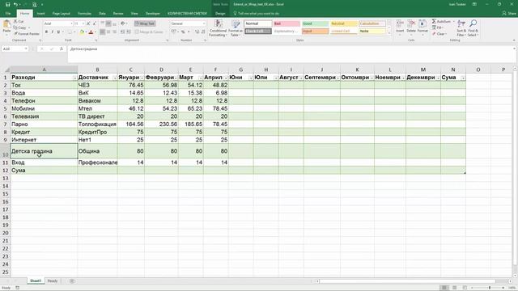Image resolution: width=518 pixels, height=291 pixels.
Task: Click the Percent Style icon
Action: 183,32
